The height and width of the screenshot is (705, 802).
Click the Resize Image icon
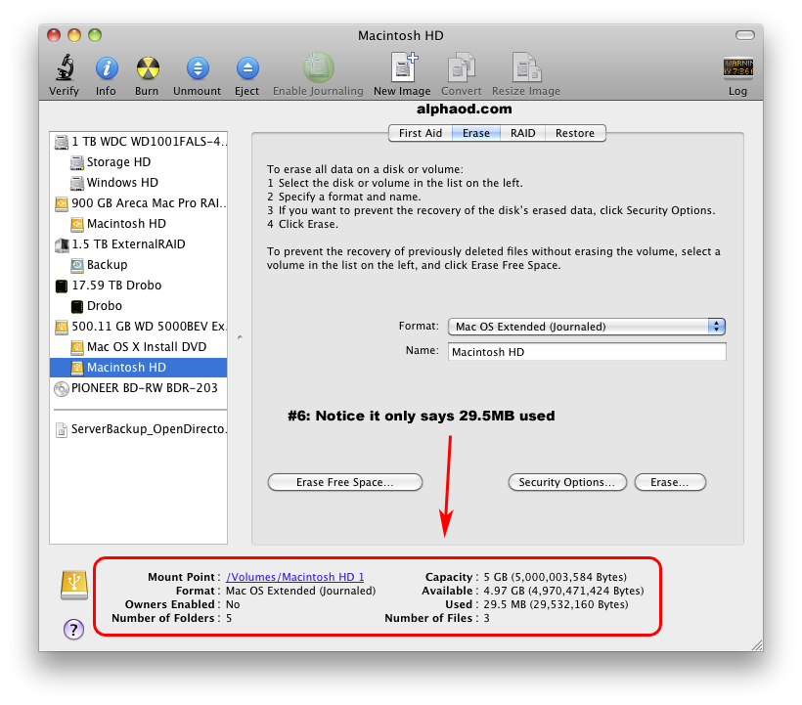click(526, 66)
